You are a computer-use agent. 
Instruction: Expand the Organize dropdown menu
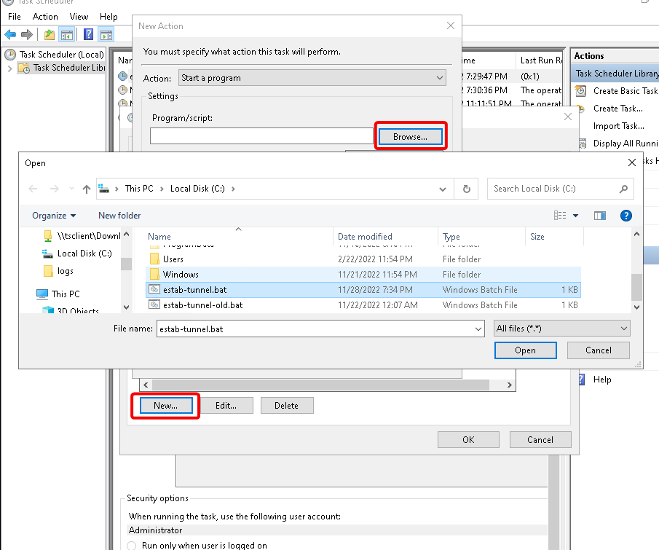point(54,216)
